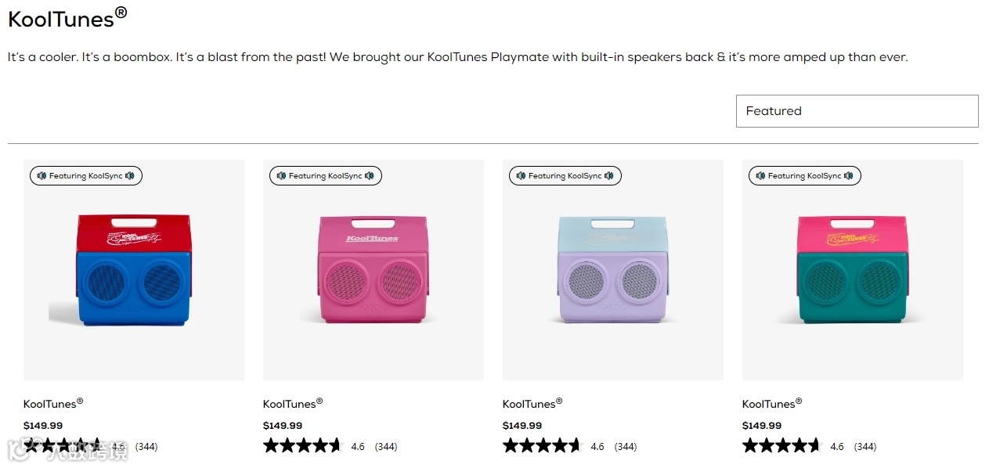Click the red and blue KoolTunes cooler image

point(133,270)
